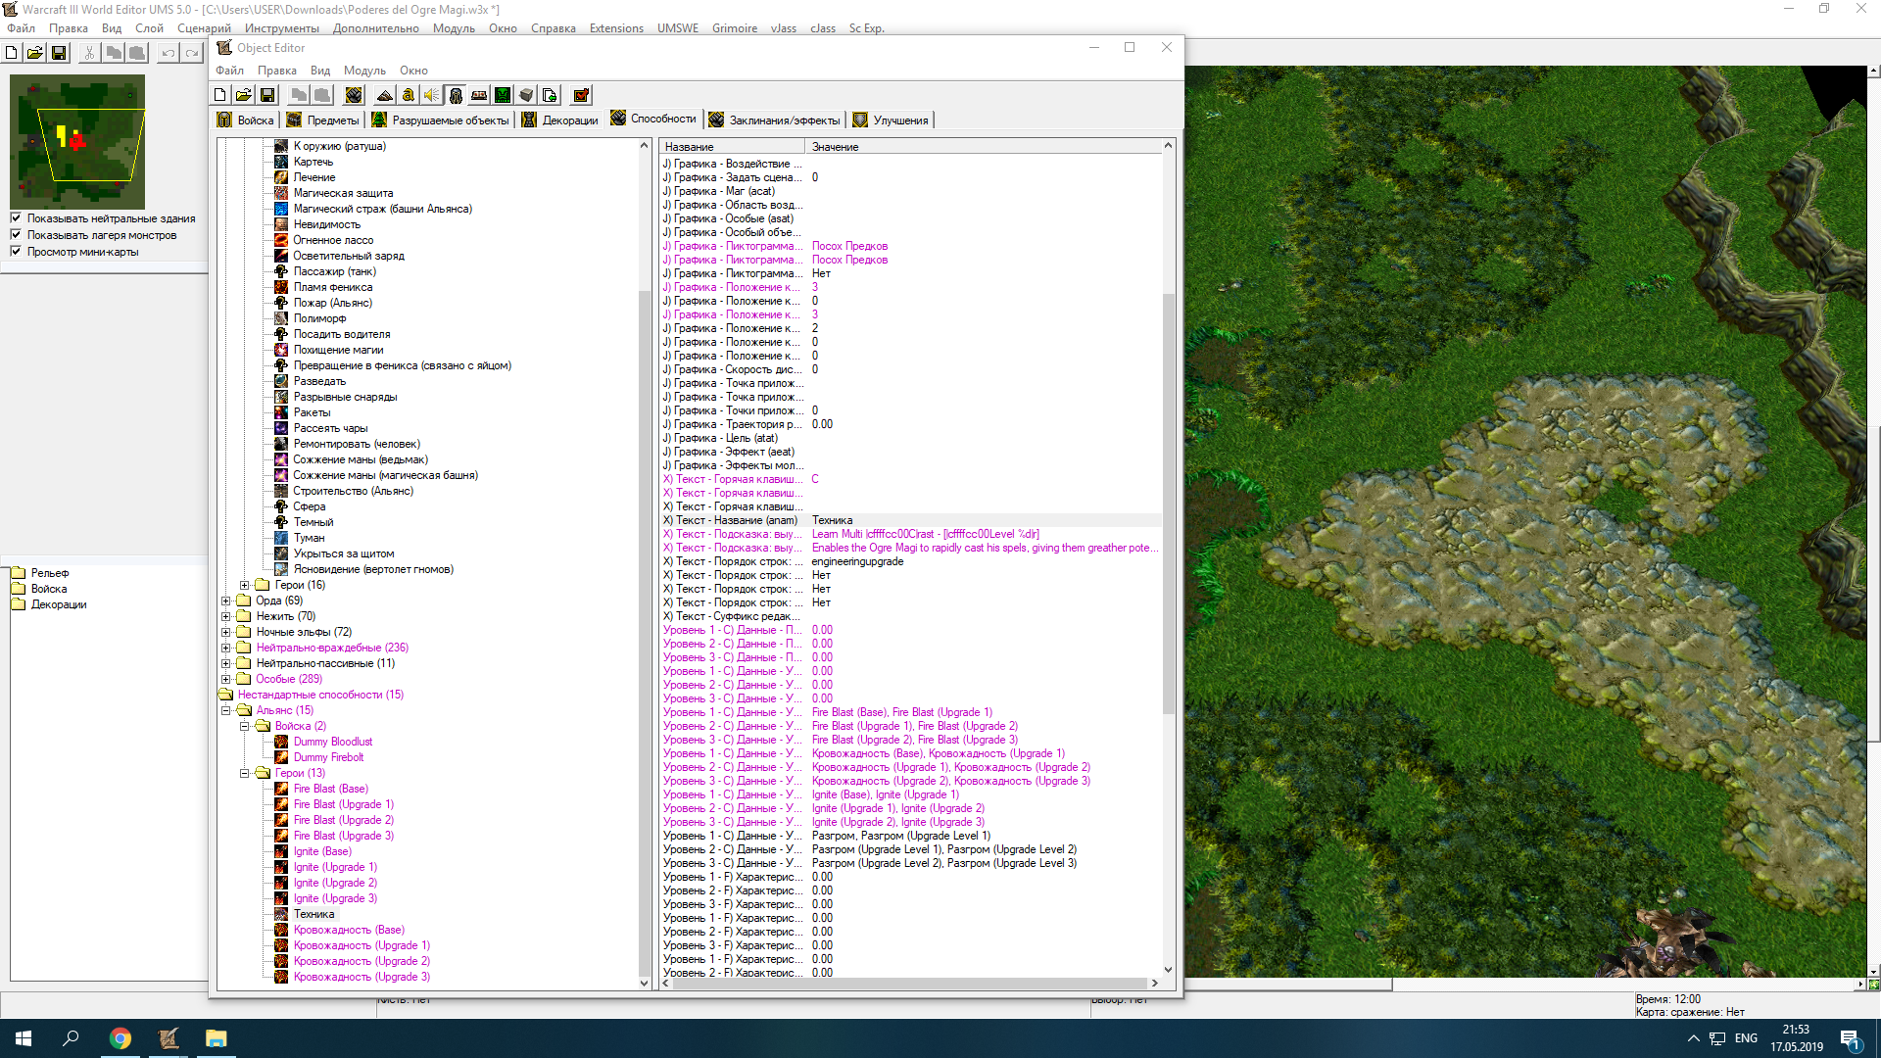Open the Trigger Editor letter-a icon
The height and width of the screenshot is (1058, 1881).
coord(409,95)
